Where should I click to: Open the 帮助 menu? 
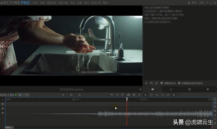pyautogui.click(x=105, y=3)
